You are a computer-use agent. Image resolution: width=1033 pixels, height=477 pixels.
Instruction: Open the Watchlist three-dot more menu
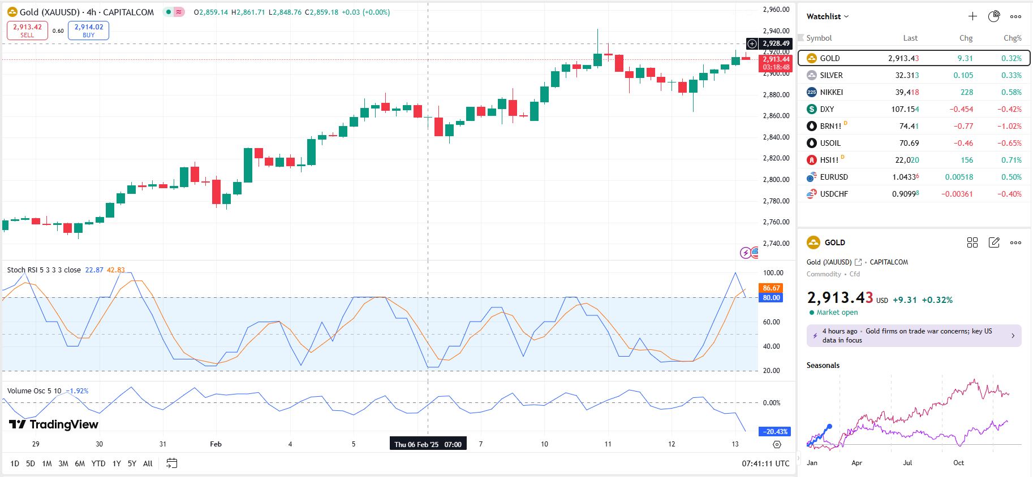coord(1016,16)
